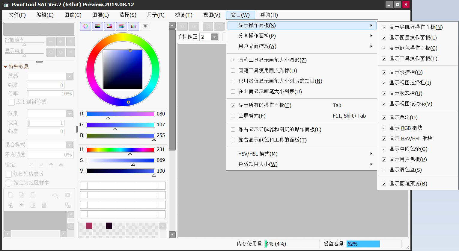
Task: Toggle the HSV slider display icon
Action: coord(109,26)
